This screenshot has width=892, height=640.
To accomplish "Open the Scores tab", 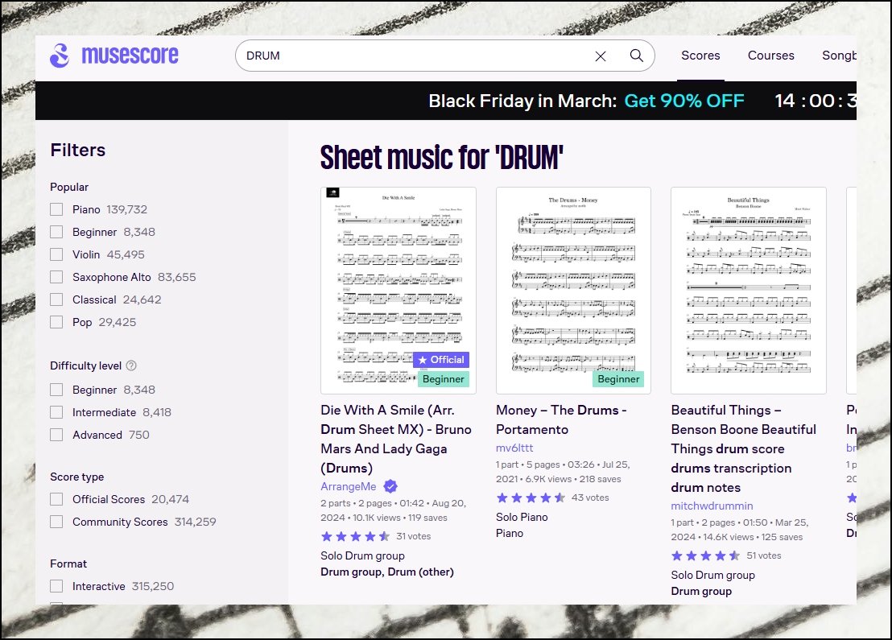I will [x=700, y=56].
